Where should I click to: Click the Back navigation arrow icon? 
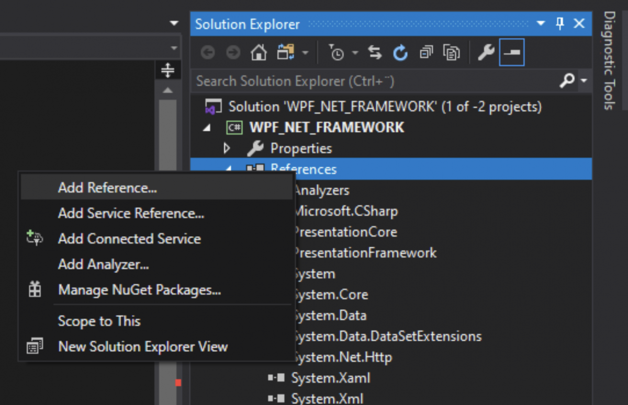click(207, 52)
